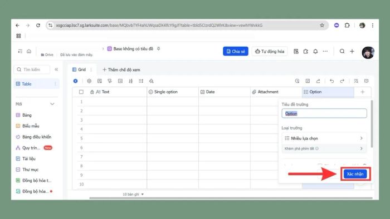Click the browser address bar URL
The height and width of the screenshot is (219, 390).
(159, 26)
